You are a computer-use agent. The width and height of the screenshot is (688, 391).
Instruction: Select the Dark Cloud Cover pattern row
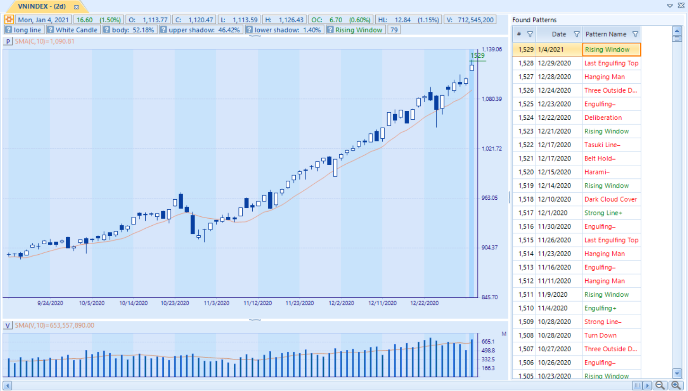point(610,199)
